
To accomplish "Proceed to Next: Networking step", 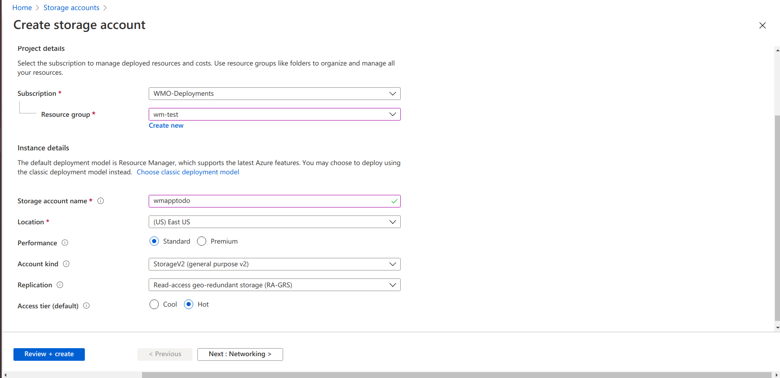I will (x=240, y=354).
